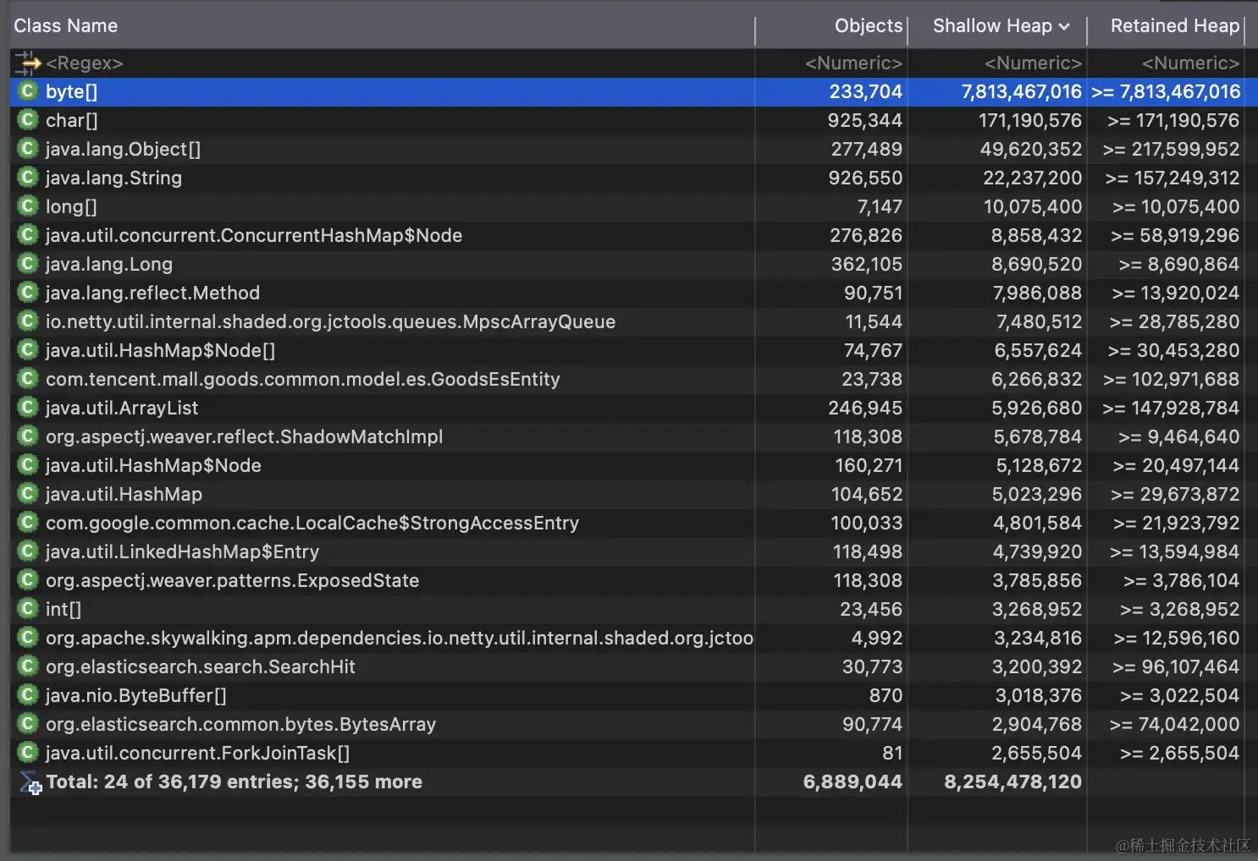Image resolution: width=1258 pixels, height=861 pixels.
Task: Click the GoodsEsEntity class icon
Action: tap(28, 379)
